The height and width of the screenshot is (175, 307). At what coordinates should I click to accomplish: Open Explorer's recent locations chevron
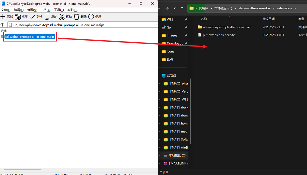(175, 8)
